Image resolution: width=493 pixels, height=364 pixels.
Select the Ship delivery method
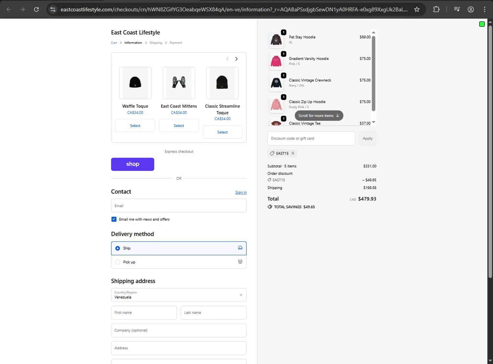pyautogui.click(x=179, y=248)
